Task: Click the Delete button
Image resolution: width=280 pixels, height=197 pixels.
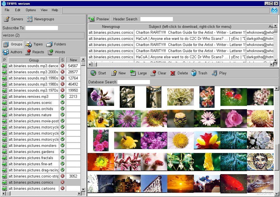Action: (x=179, y=73)
